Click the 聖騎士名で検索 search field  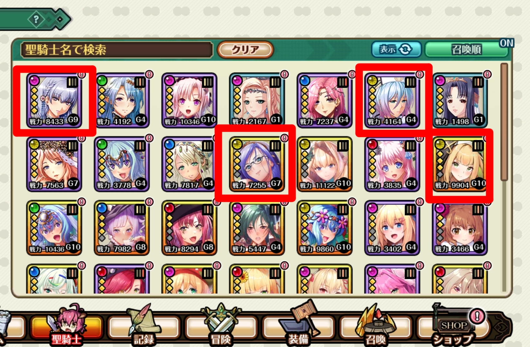(x=117, y=50)
